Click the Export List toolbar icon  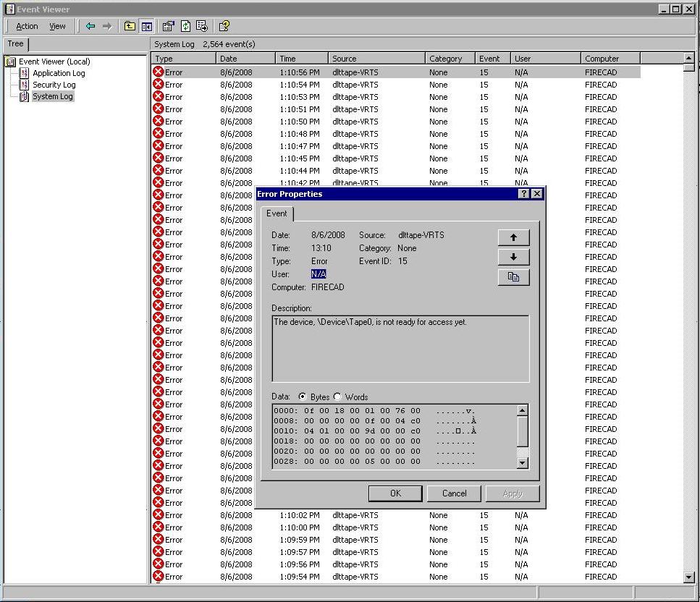point(202,26)
